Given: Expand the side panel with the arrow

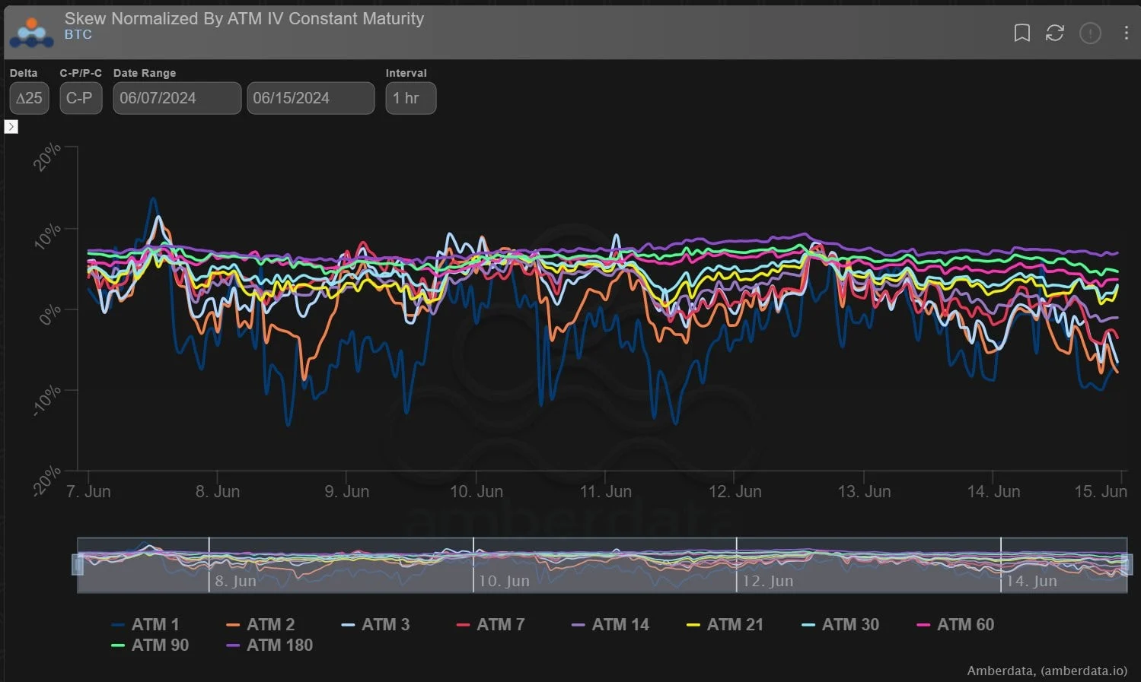Looking at the screenshot, I should 11,126.
